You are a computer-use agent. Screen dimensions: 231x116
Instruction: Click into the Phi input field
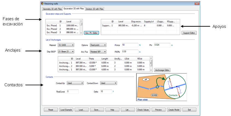pos(162,45)
